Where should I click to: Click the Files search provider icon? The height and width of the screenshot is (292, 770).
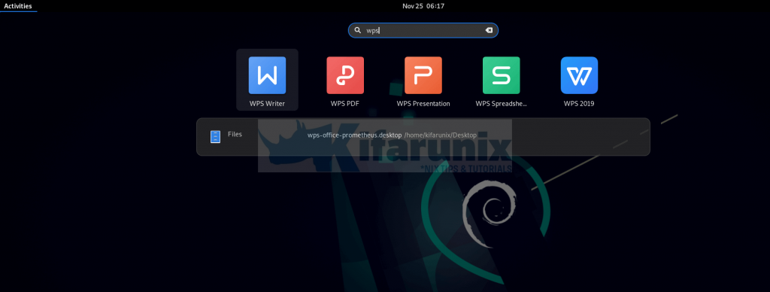pyautogui.click(x=216, y=136)
